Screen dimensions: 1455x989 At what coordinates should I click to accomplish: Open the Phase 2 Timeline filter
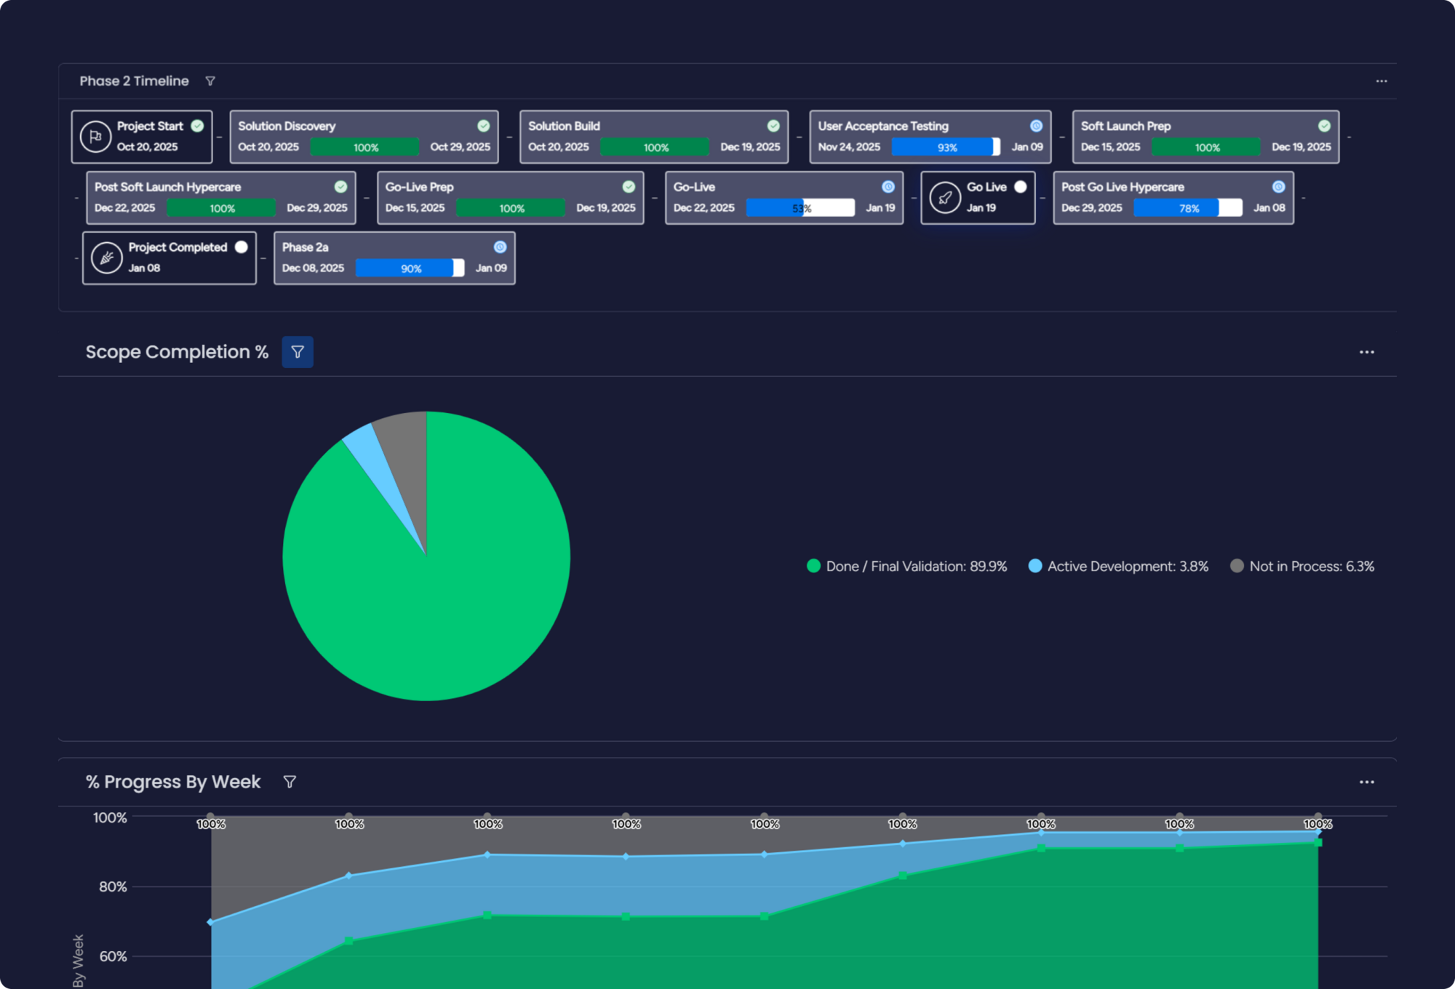click(210, 81)
